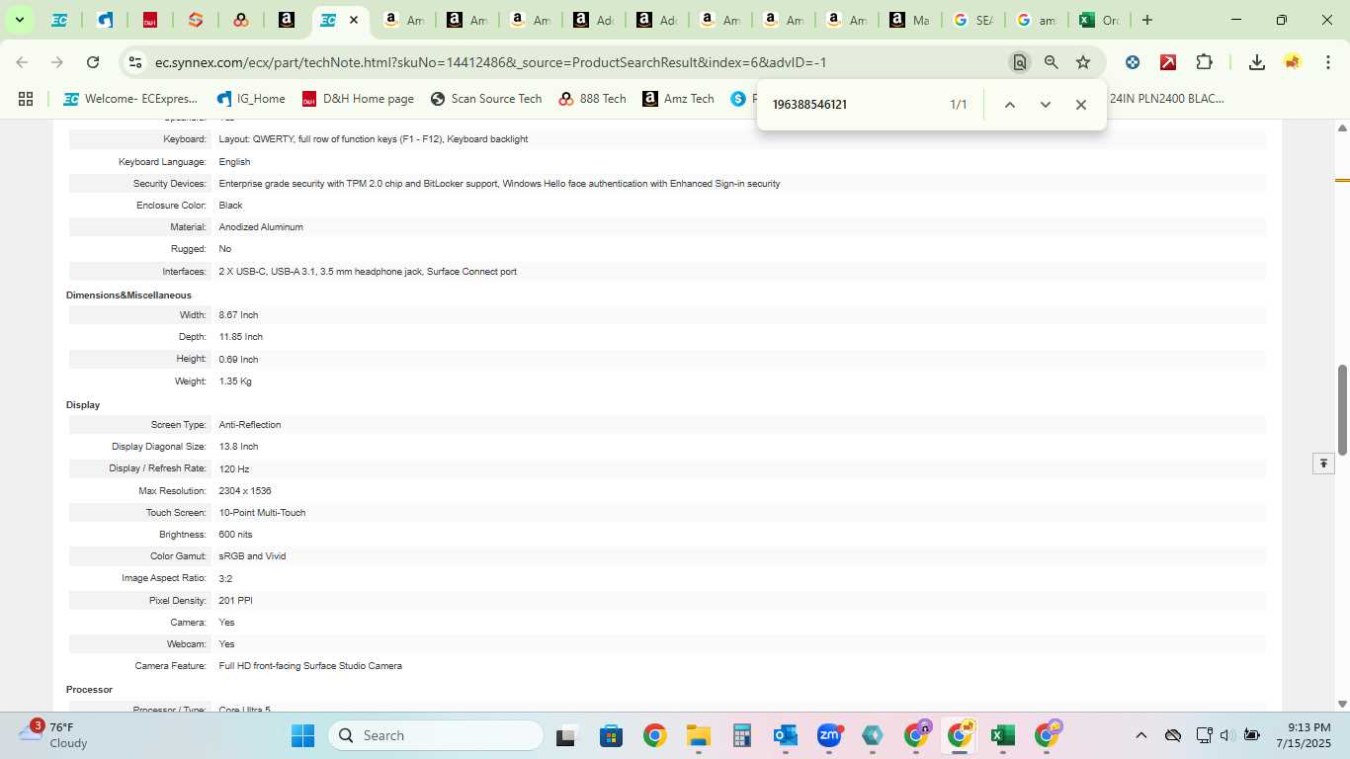Go to next find result
The height and width of the screenshot is (759, 1350).
tap(1046, 105)
